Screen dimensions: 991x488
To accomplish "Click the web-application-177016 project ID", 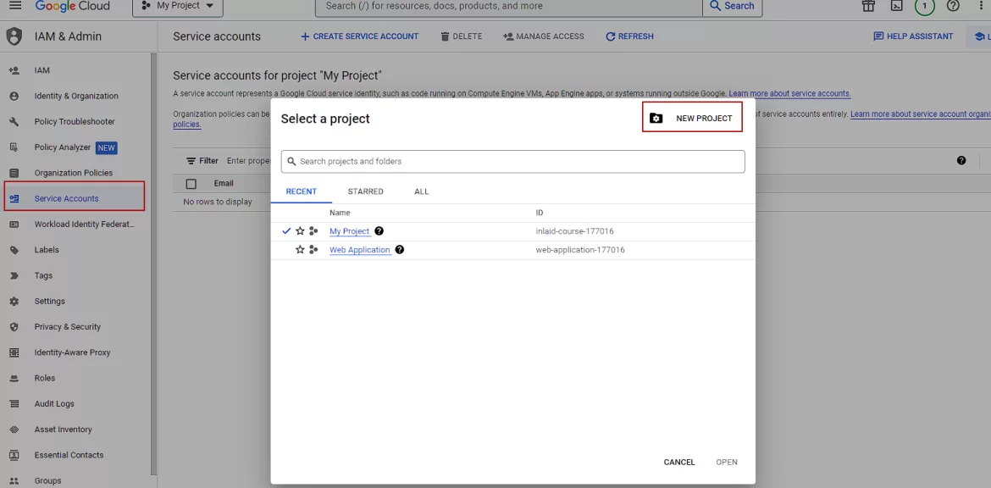I will (580, 250).
